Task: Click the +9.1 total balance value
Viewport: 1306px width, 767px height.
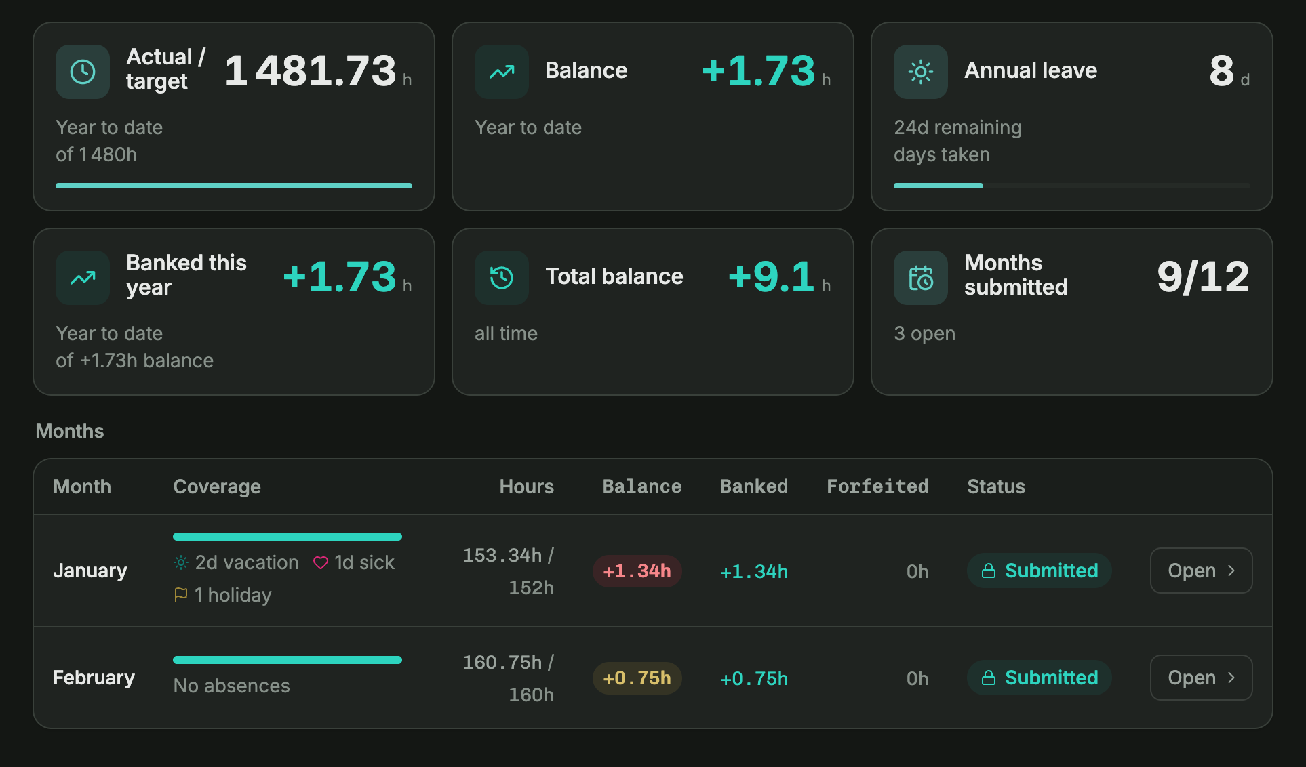Action: coord(772,276)
